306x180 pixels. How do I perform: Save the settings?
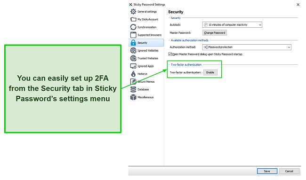coord(267,171)
